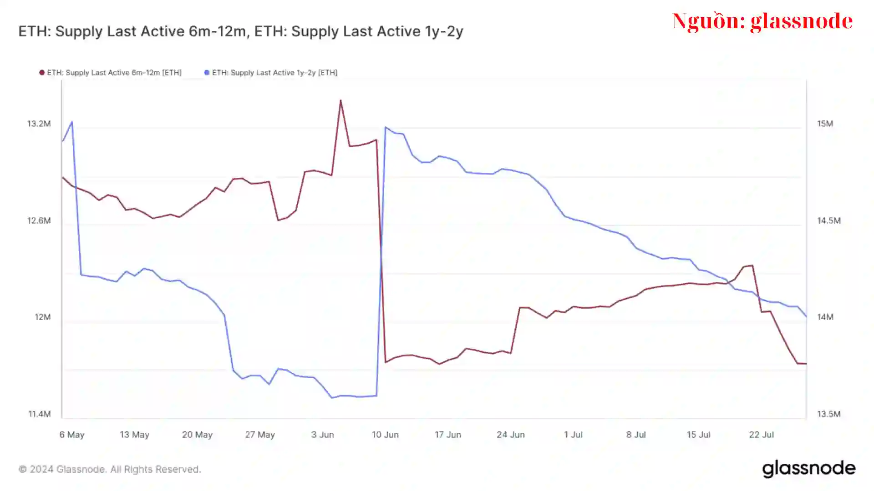The image size is (874, 491).
Task: Click the red line's highest peak
Action: coord(340,100)
